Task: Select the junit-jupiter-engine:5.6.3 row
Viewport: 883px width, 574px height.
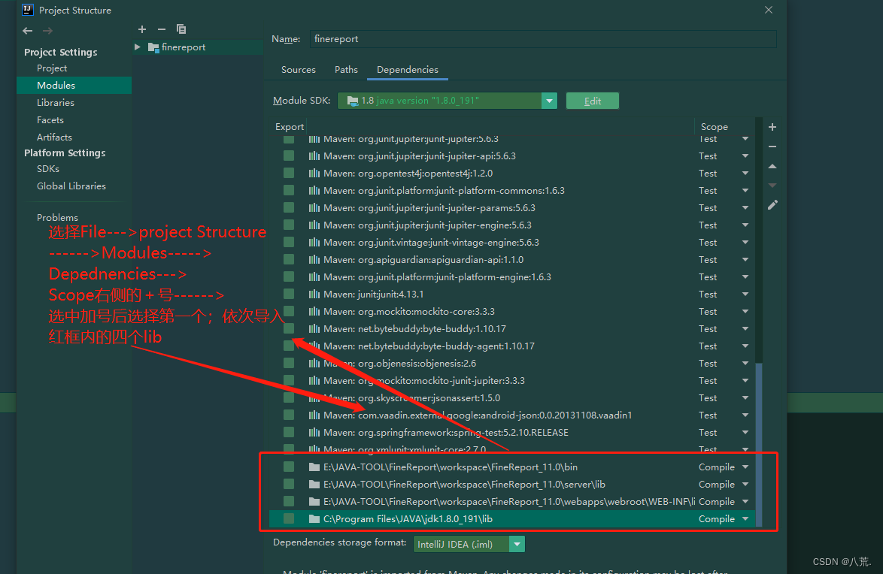Action: pyautogui.click(x=511, y=225)
